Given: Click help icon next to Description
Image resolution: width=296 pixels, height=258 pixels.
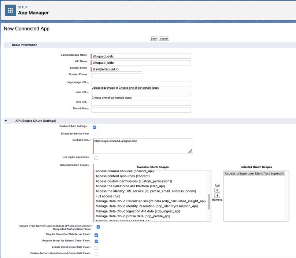Looking at the screenshot, I should click(88, 109).
